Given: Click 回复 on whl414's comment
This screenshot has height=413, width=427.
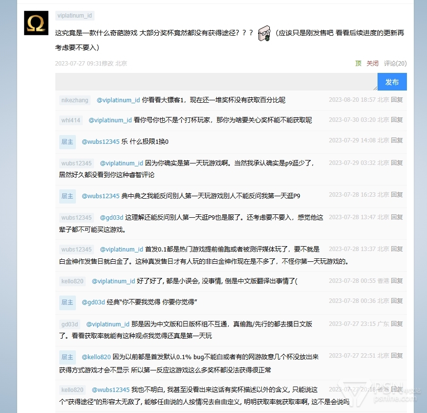Looking at the screenshot, I should click(397, 120).
